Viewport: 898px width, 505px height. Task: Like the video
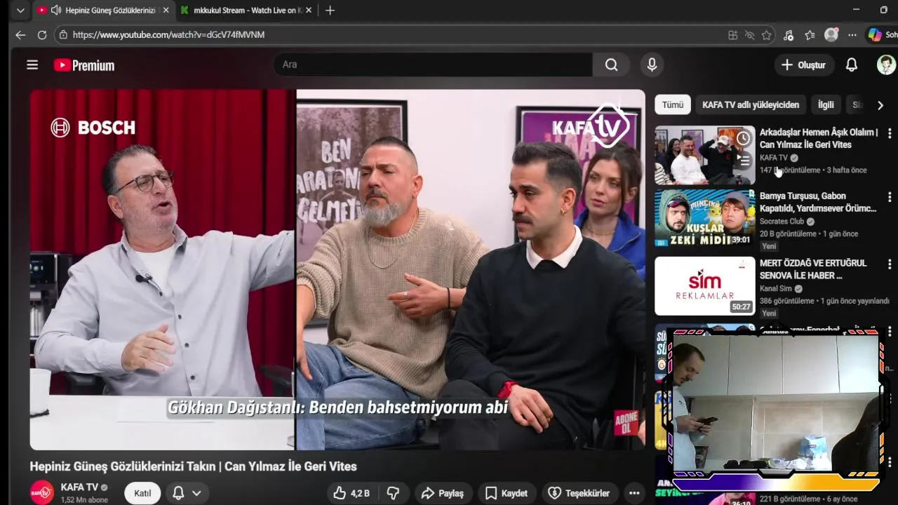click(x=351, y=493)
